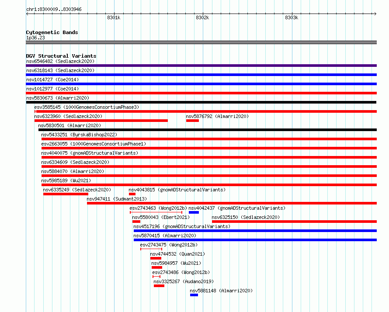Viewport: 389px width, 312px height.
Task: Click the nsv5830673 (Almarri2020) black bar
Action: point(201,102)
